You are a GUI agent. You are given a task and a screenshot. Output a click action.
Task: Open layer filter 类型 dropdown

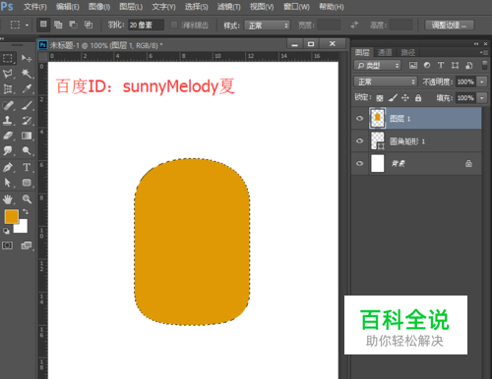[x=378, y=66]
